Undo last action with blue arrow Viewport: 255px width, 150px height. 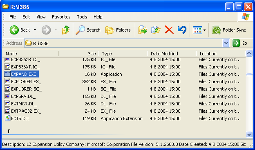coord(182,30)
